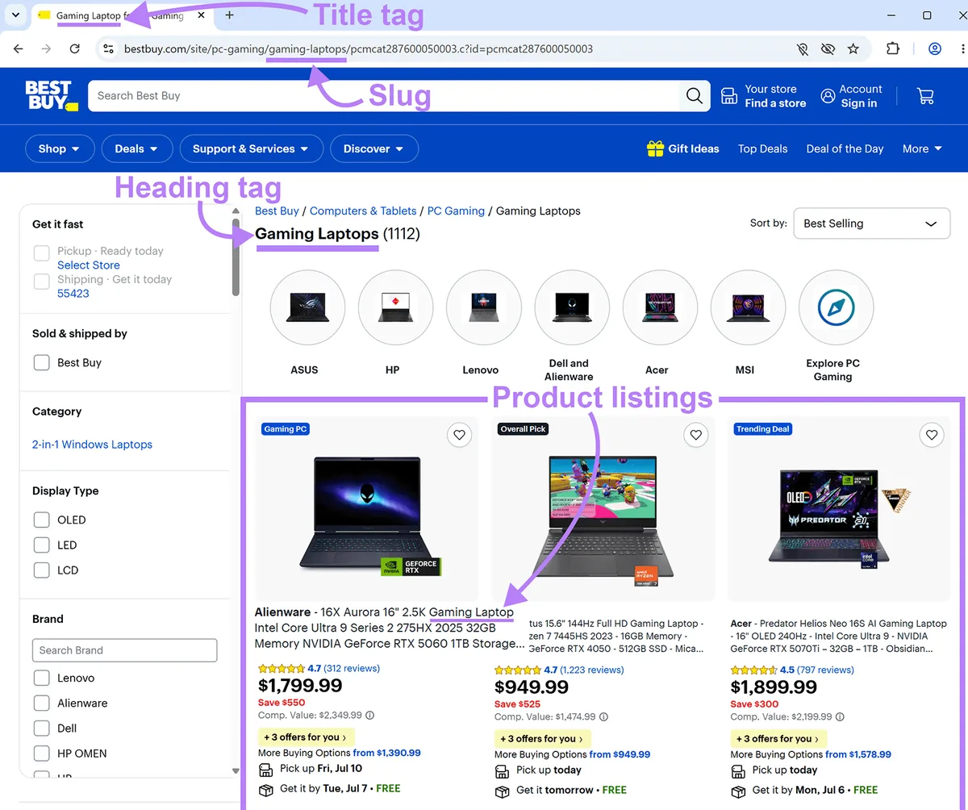Click the Gift Ideas gift icon
Viewport: 968px width, 810px height.
[655, 148]
